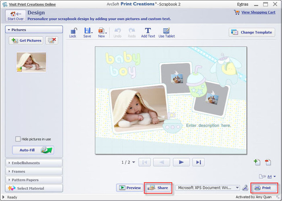Click 'Enter description here.' text on canvas
This screenshot has height=201, width=282.
[x=208, y=125]
